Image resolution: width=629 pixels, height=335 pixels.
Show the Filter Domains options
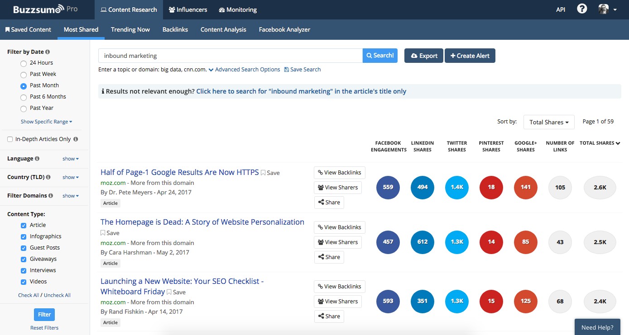coord(71,196)
